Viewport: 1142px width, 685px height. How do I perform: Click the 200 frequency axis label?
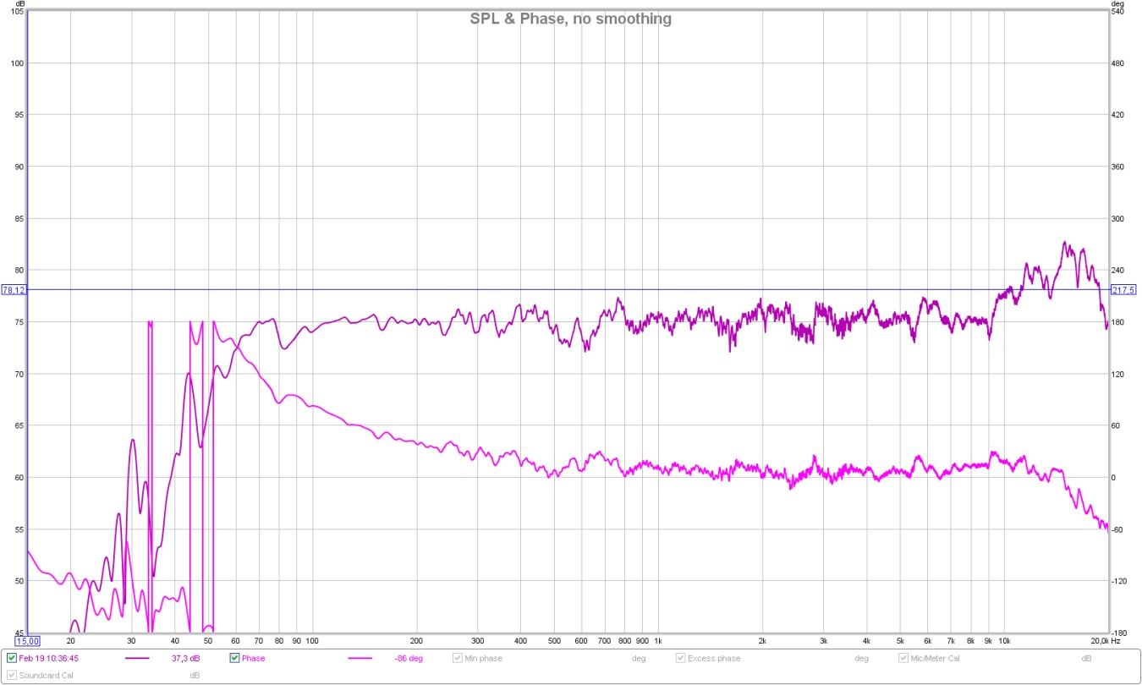point(417,640)
